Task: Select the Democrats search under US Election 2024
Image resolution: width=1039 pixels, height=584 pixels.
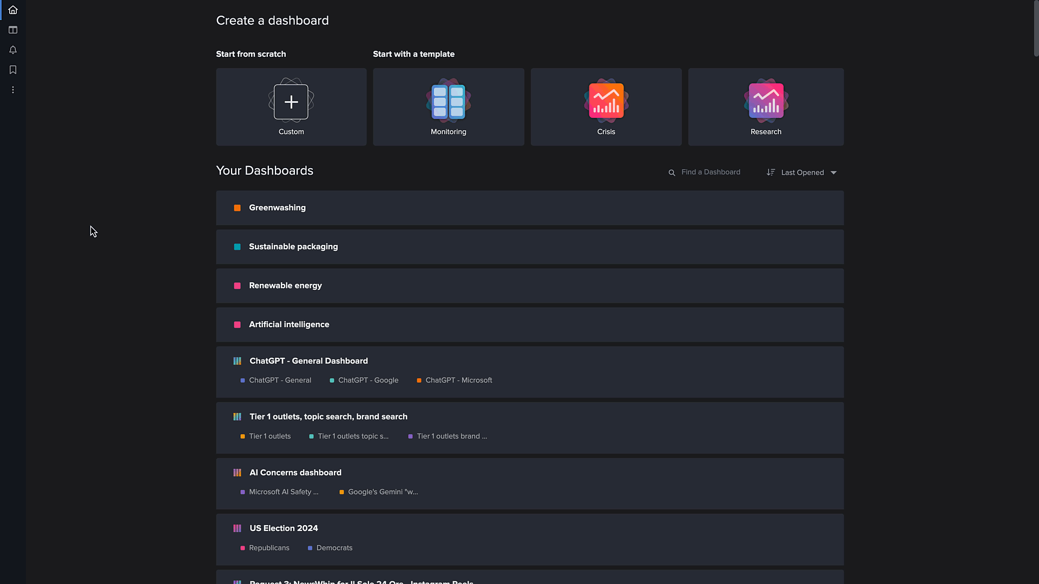Action: (334, 548)
